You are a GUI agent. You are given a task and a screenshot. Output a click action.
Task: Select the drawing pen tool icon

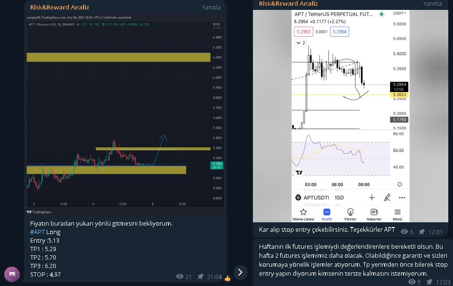[387, 197]
